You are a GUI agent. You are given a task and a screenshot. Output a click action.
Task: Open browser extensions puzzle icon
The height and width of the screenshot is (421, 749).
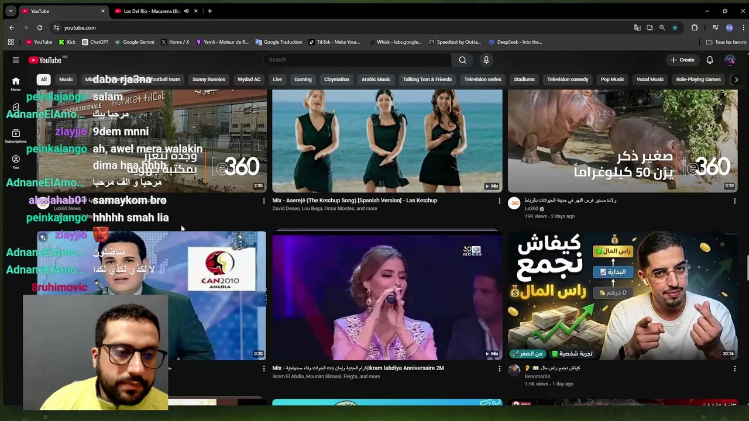click(x=695, y=27)
